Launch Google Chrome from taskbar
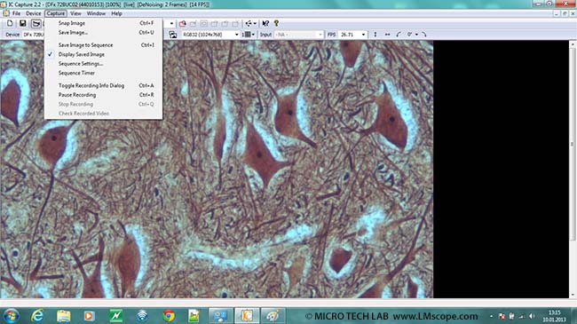 coord(169,315)
